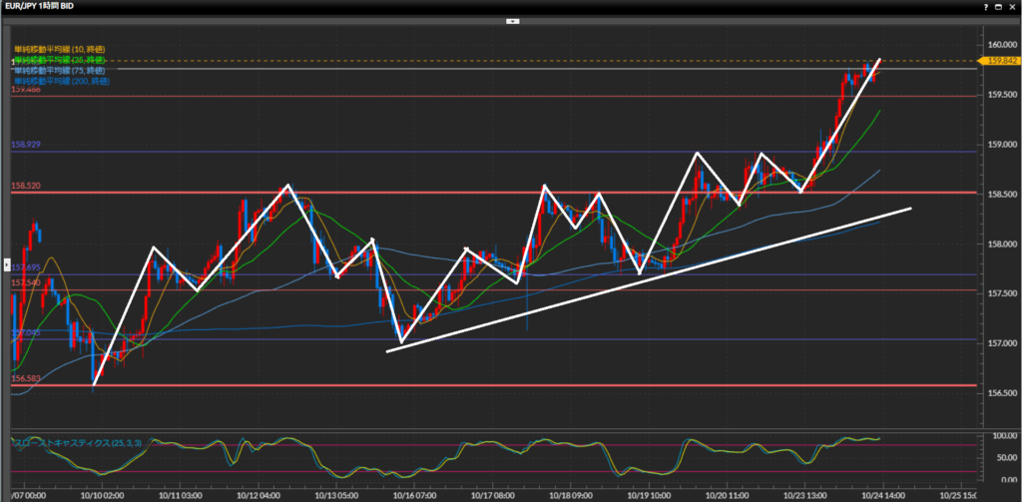Click the slow stochastics indicator label
The image size is (1022, 502).
point(72,440)
